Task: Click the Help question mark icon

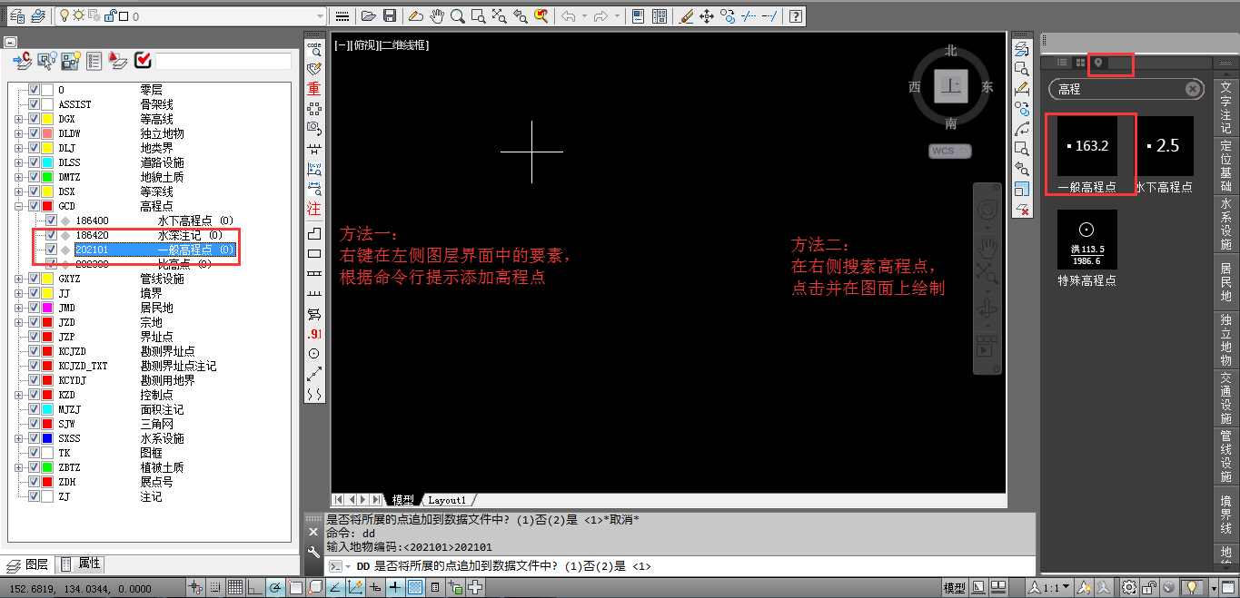Action: tap(795, 16)
